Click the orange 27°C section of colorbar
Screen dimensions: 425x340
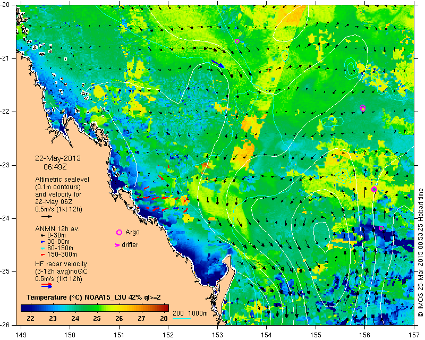click(141, 308)
